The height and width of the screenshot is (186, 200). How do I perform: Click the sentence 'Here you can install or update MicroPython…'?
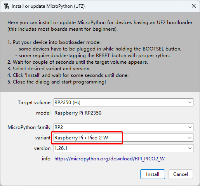[x=100, y=26]
